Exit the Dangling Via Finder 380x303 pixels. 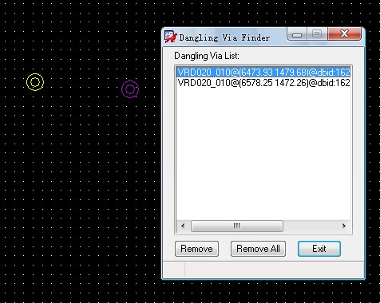click(x=319, y=249)
